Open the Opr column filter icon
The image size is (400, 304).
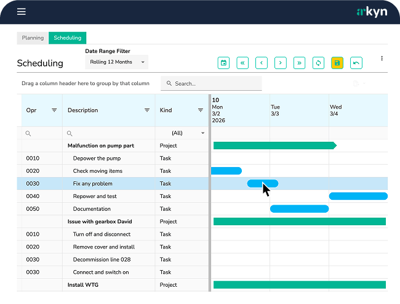[x=54, y=110]
